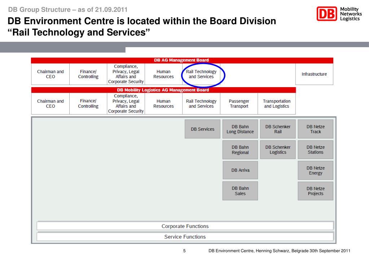Click the DB Services unit box
Viewport: 369px width, 255px height.
[x=202, y=129]
